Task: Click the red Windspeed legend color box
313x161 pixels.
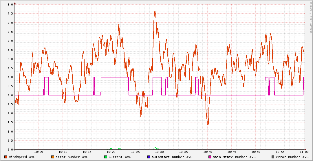Action: click(6, 157)
